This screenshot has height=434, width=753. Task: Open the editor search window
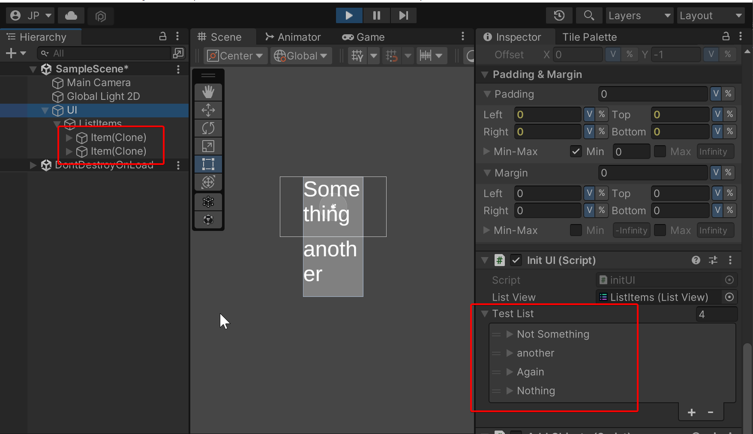tap(589, 15)
